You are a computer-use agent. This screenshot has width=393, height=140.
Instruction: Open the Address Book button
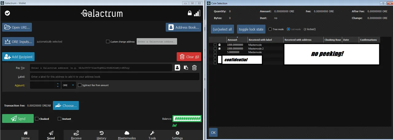tap(183, 27)
